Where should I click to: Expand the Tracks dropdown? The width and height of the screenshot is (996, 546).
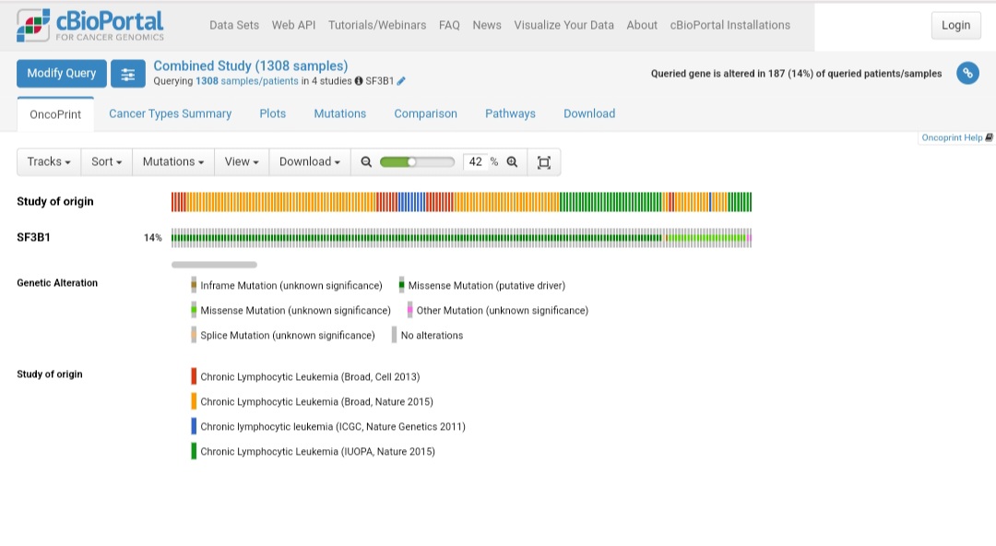pos(48,161)
